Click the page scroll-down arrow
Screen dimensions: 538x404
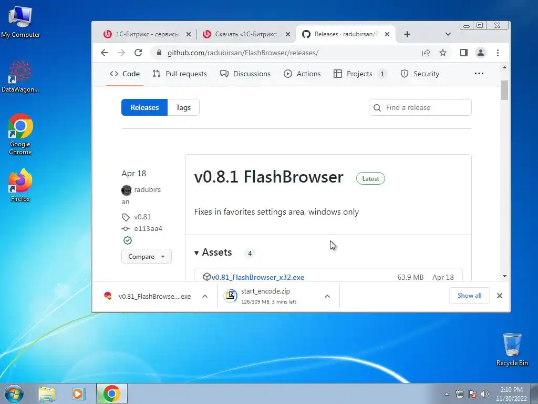tap(504, 276)
